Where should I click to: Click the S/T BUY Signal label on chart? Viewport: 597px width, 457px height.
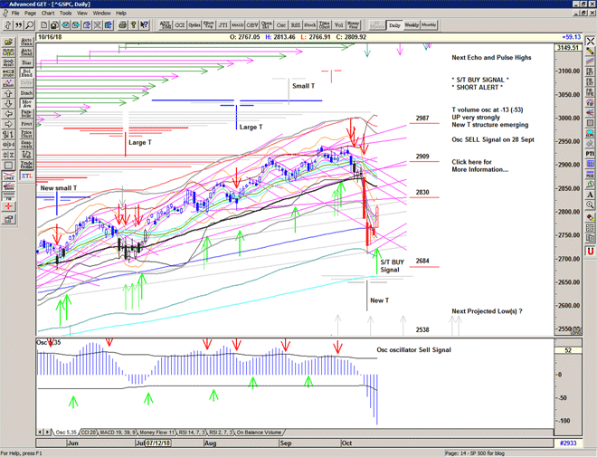390,266
